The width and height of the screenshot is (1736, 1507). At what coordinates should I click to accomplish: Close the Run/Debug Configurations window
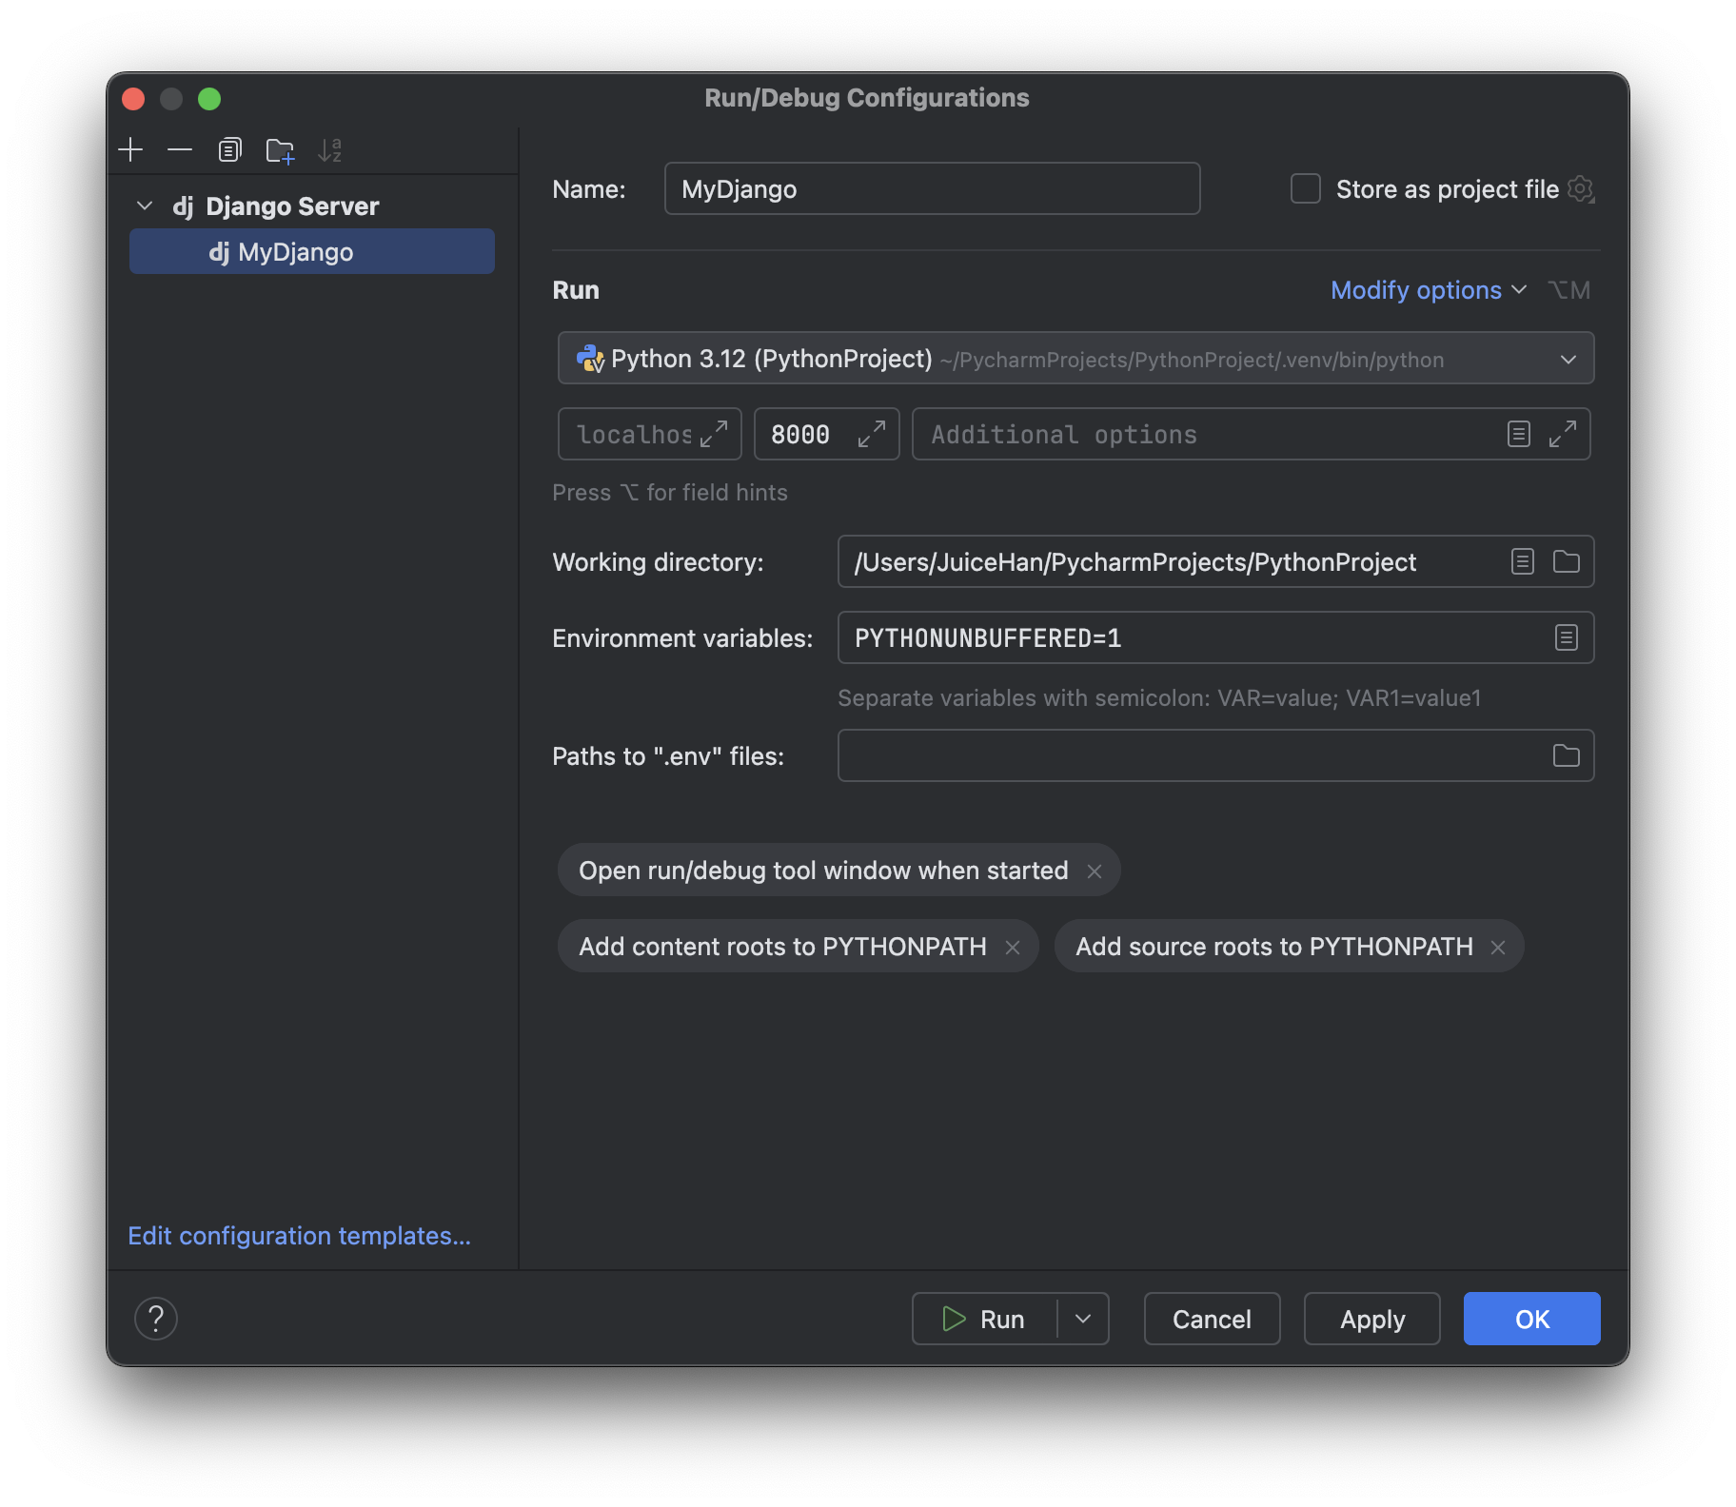point(133,99)
